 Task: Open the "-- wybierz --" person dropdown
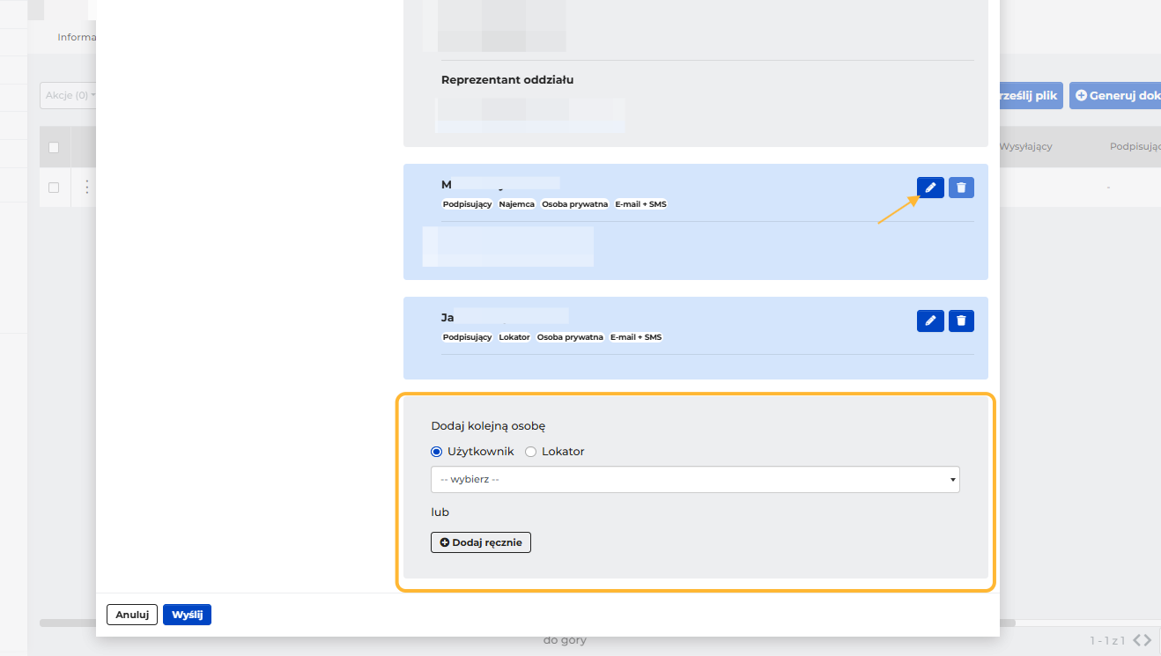click(x=695, y=479)
